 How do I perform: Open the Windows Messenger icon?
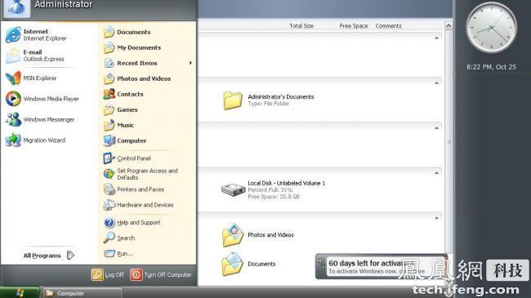coord(13,119)
